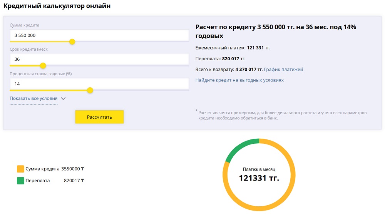Click the green Переплата legend square
Viewport: 385px width, 214px height.
pyautogui.click(x=20, y=181)
